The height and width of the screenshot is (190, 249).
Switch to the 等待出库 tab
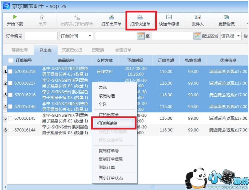coord(20,50)
